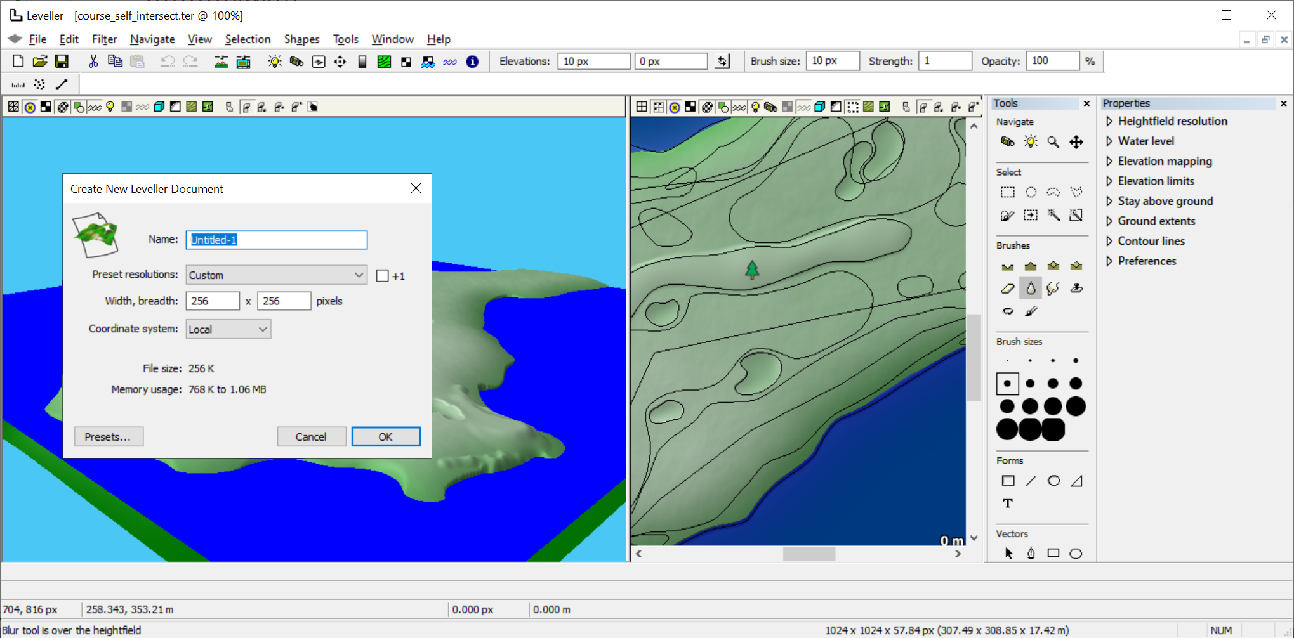Click the Save floppy disk icon
Screen dimensions: 1294x638
coord(62,62)
